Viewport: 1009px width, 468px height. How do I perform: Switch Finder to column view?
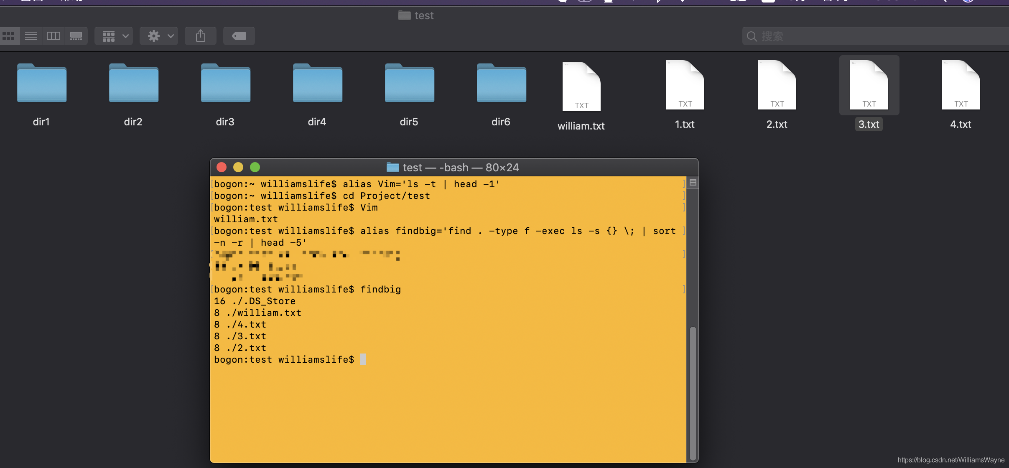pos(54,36)
